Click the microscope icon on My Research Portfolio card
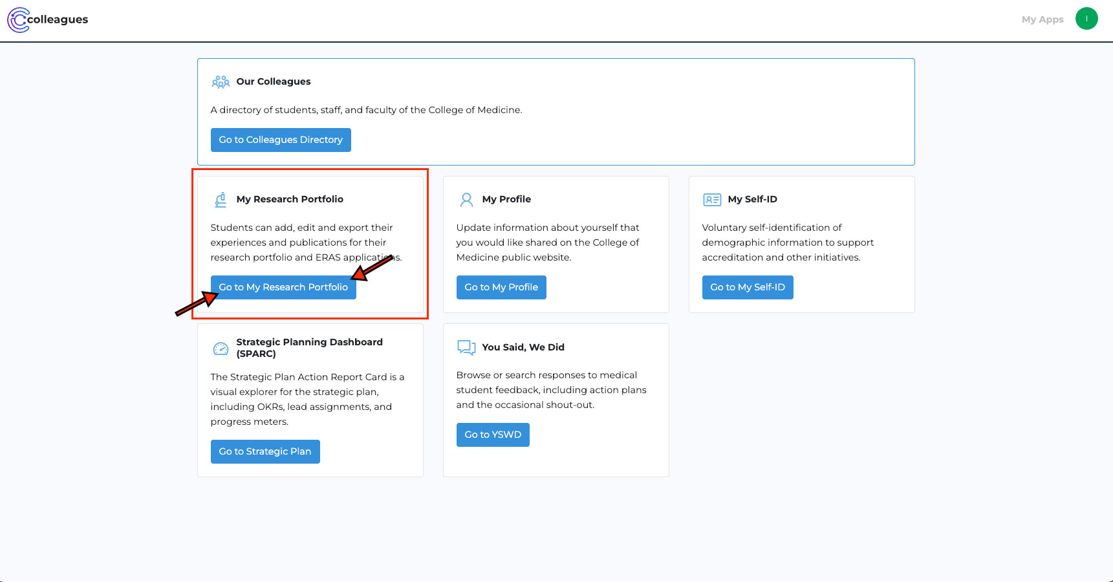1113x582 pixels. tap(220, 199)
